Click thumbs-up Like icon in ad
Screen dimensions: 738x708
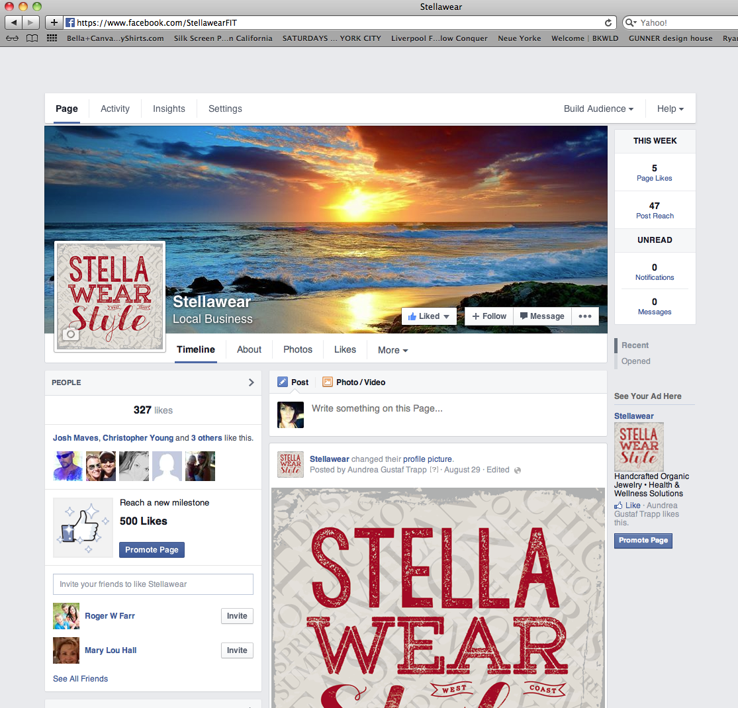point(618,506)
